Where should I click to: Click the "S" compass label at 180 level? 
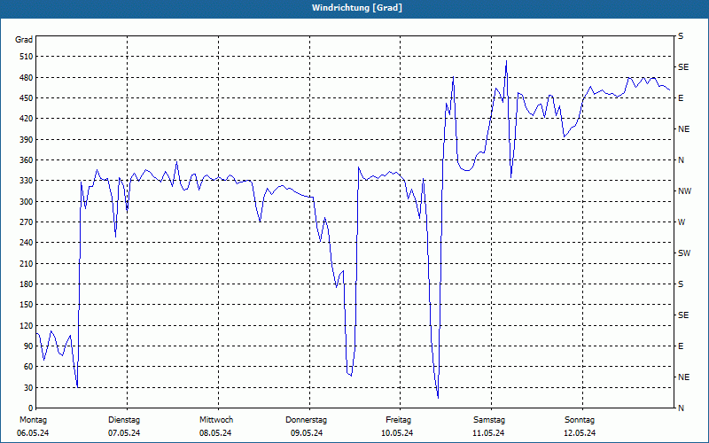click(x=681, y=284)
